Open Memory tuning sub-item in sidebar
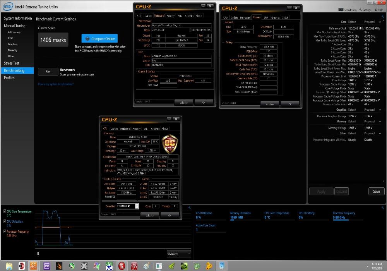387x271 pixels. click(12, 50)
